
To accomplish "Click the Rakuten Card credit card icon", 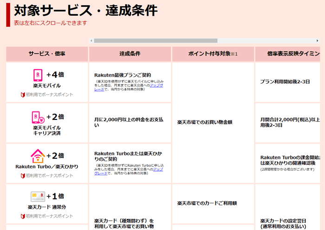I will pyautogui.click(x=38, y=197).
